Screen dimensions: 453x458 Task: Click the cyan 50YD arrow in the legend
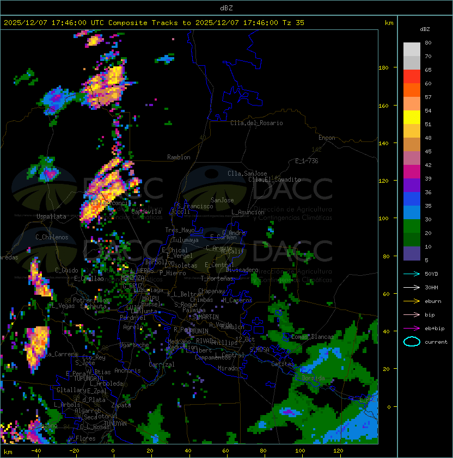412,274
